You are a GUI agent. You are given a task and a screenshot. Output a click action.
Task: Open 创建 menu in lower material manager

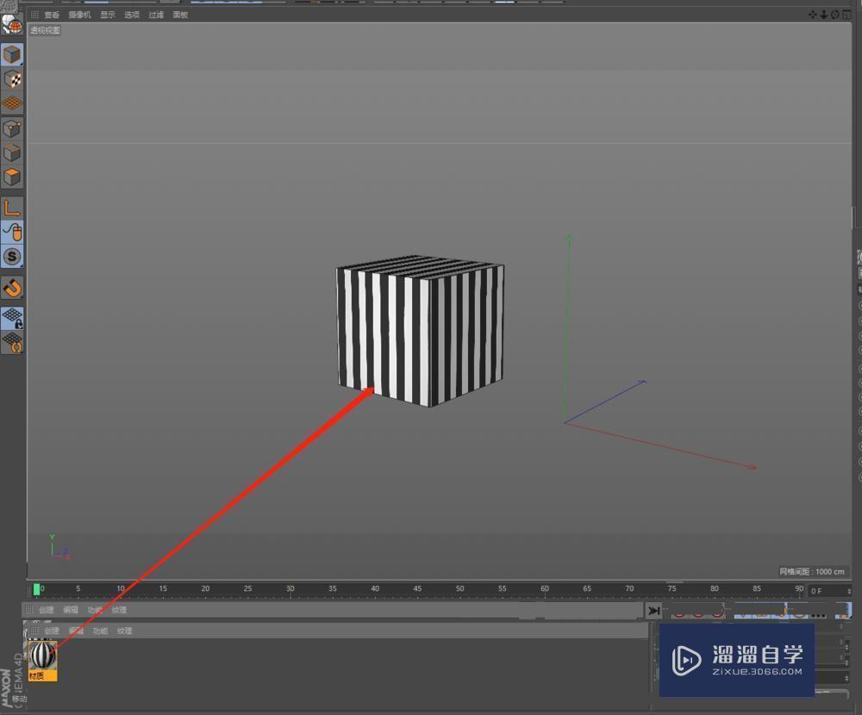52,631
